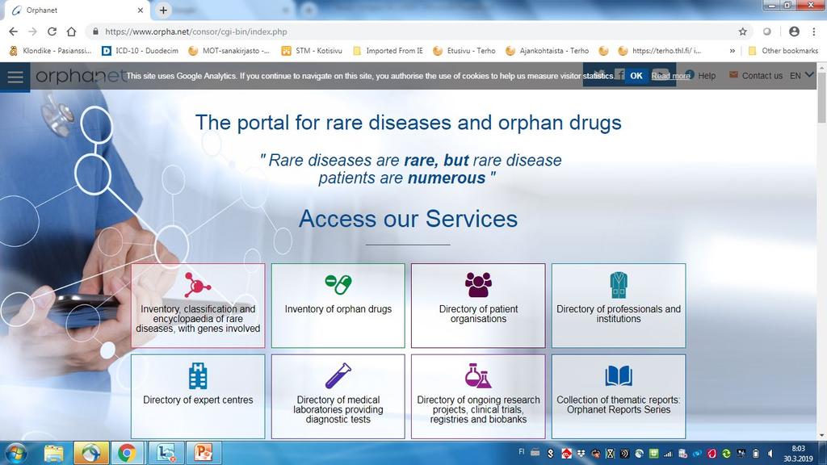827x465 pixels.
Task: Open Directory of professionals and institutions tile
Action: (x=619, y=306)
